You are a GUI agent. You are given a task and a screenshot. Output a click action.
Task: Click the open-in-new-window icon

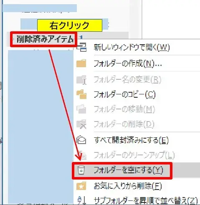coord(81,47)
